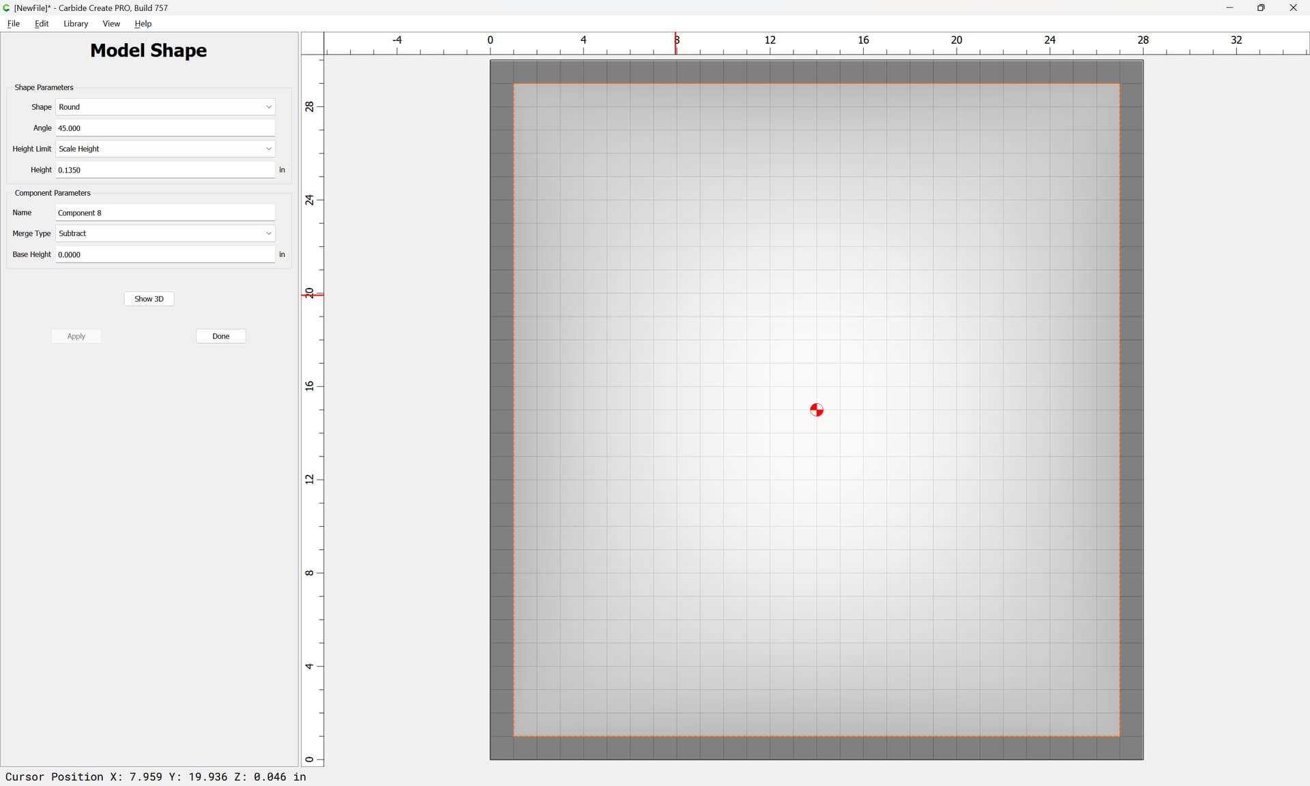The width and height of the screenshot is (1310, 786).
Task: Open the File menu
Action: (13, 23)
